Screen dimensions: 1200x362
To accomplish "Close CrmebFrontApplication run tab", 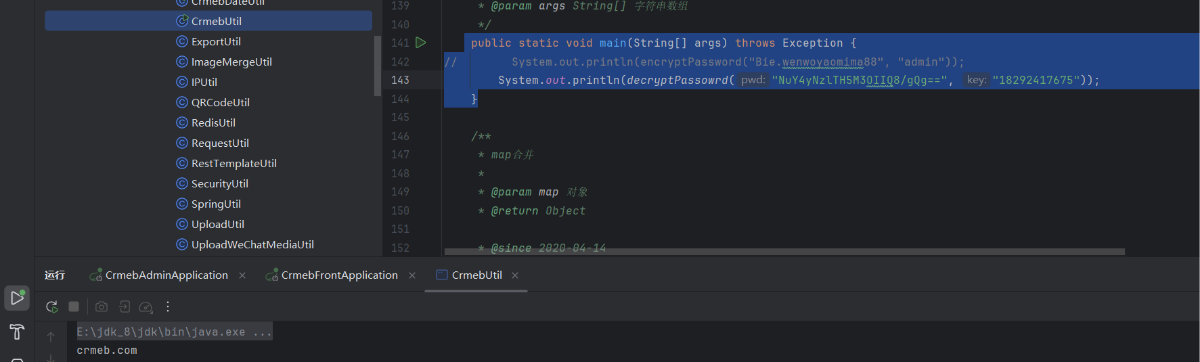I will pos(412,275).
